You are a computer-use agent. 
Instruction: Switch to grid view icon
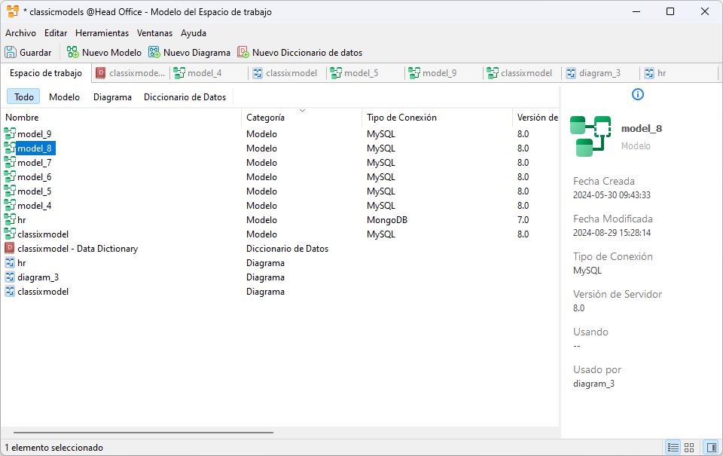coord(689,447)
